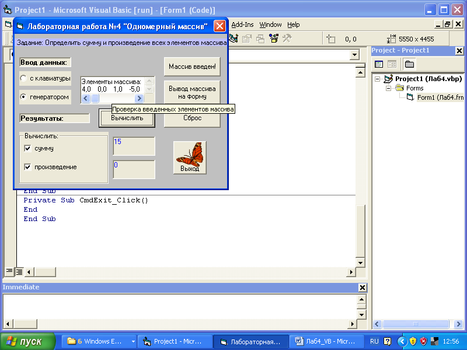Screen dimensions: 467x350
Task: Click Immediate window scroll down arrow
Action: click(361, 314)
